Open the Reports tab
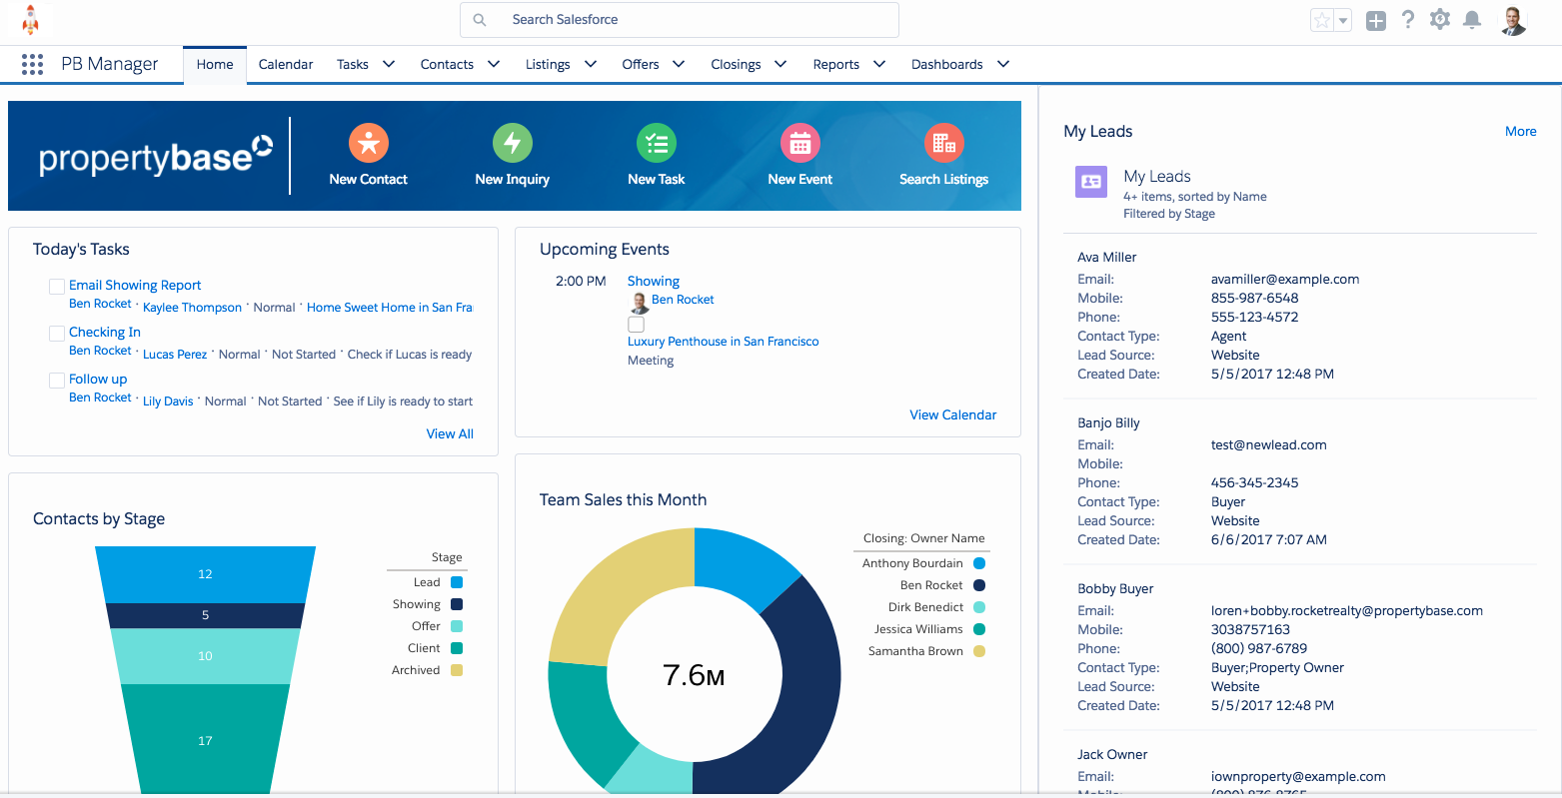This screenshot has height=798, width=1562. [x=836, y=64]
